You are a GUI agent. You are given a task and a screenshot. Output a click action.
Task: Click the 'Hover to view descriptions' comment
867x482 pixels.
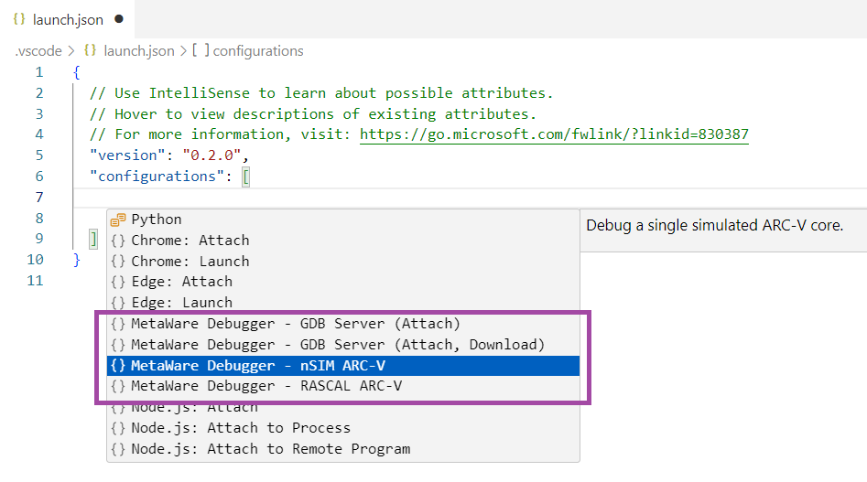[x=313, y=113]
